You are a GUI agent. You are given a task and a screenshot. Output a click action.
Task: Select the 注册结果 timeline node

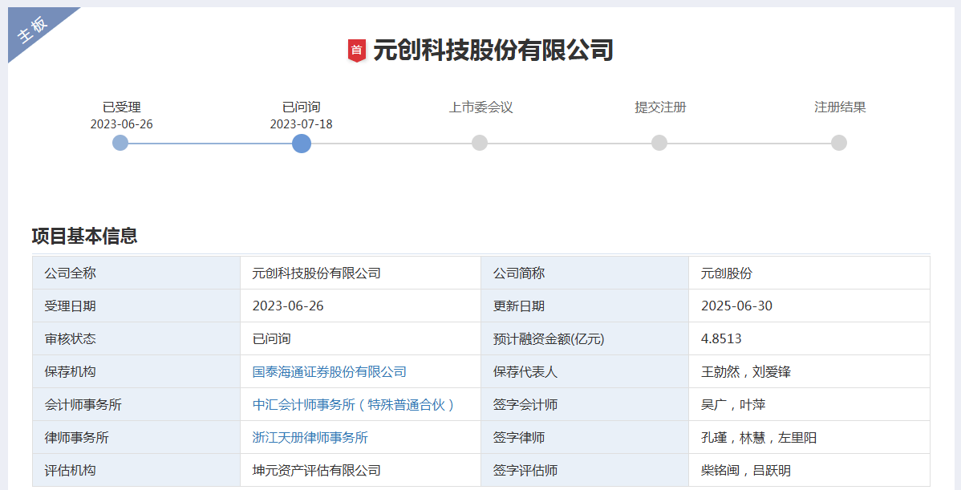point(839,144)
